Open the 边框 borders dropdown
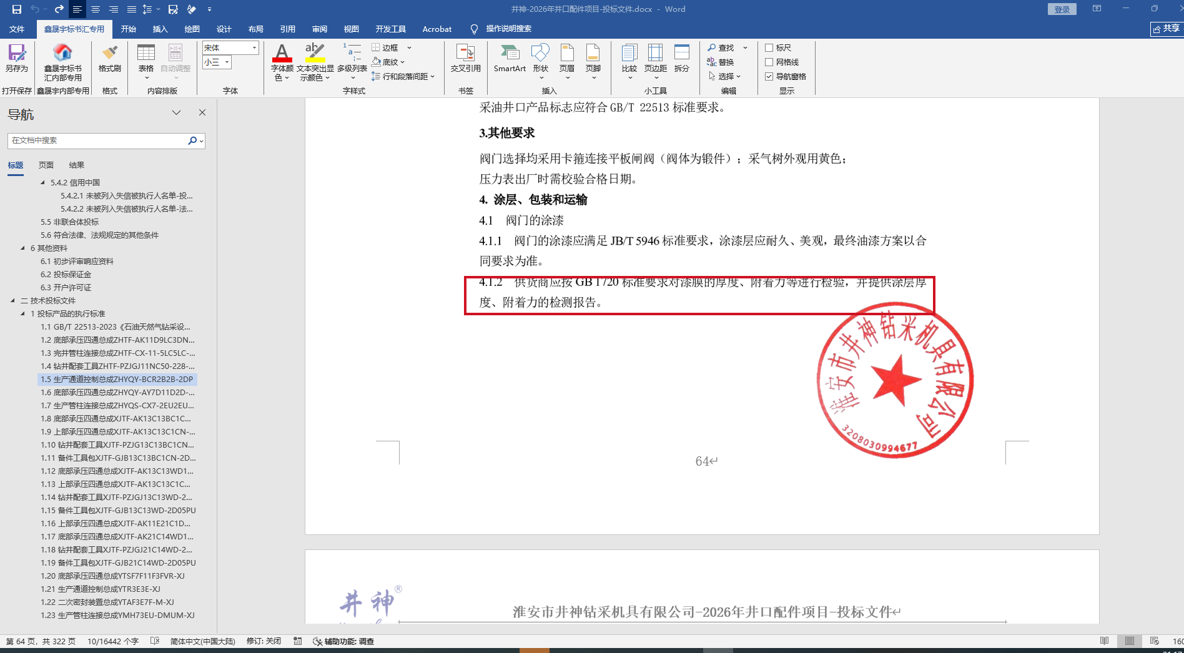Screen dimensions: 1184x653 409,48
